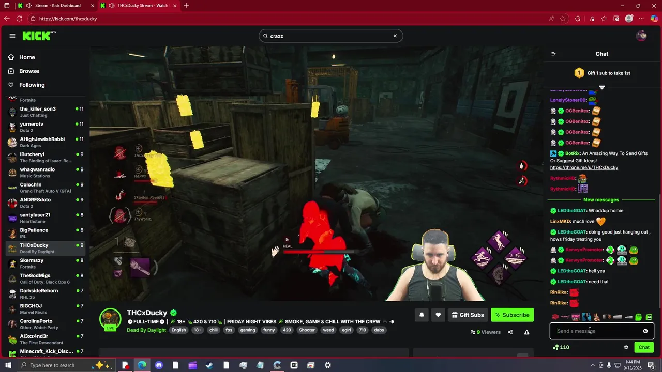Open the hamburger sidebar menu
This screenshot has height=372, width=662.
(12, 36)
